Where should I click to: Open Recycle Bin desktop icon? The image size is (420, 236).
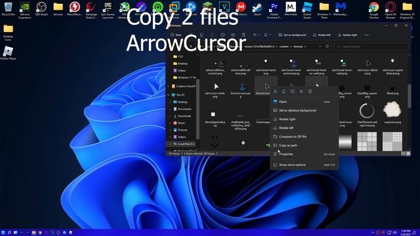tap(9, 9)
